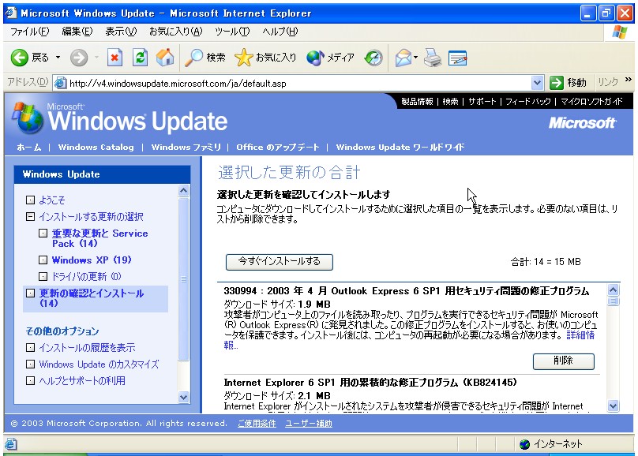
Task: Show browsing history with the clock icon
Action: 373,58
